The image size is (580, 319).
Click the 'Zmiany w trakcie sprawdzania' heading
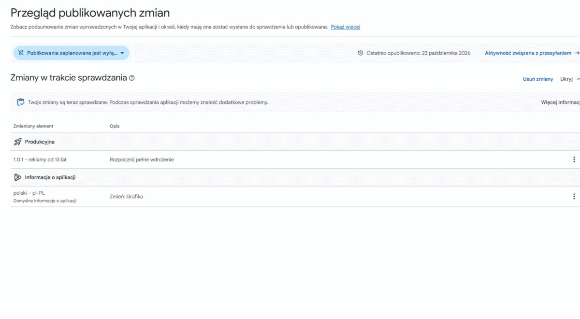(69, 78)
